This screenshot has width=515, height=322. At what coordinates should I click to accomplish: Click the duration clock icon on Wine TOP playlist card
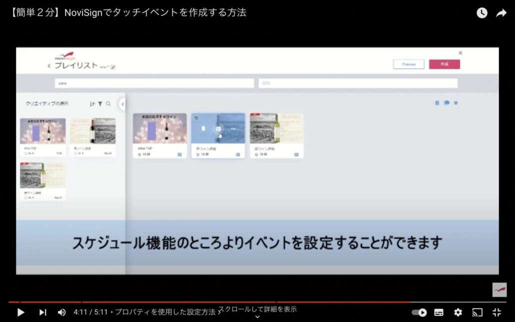point(139,154)
